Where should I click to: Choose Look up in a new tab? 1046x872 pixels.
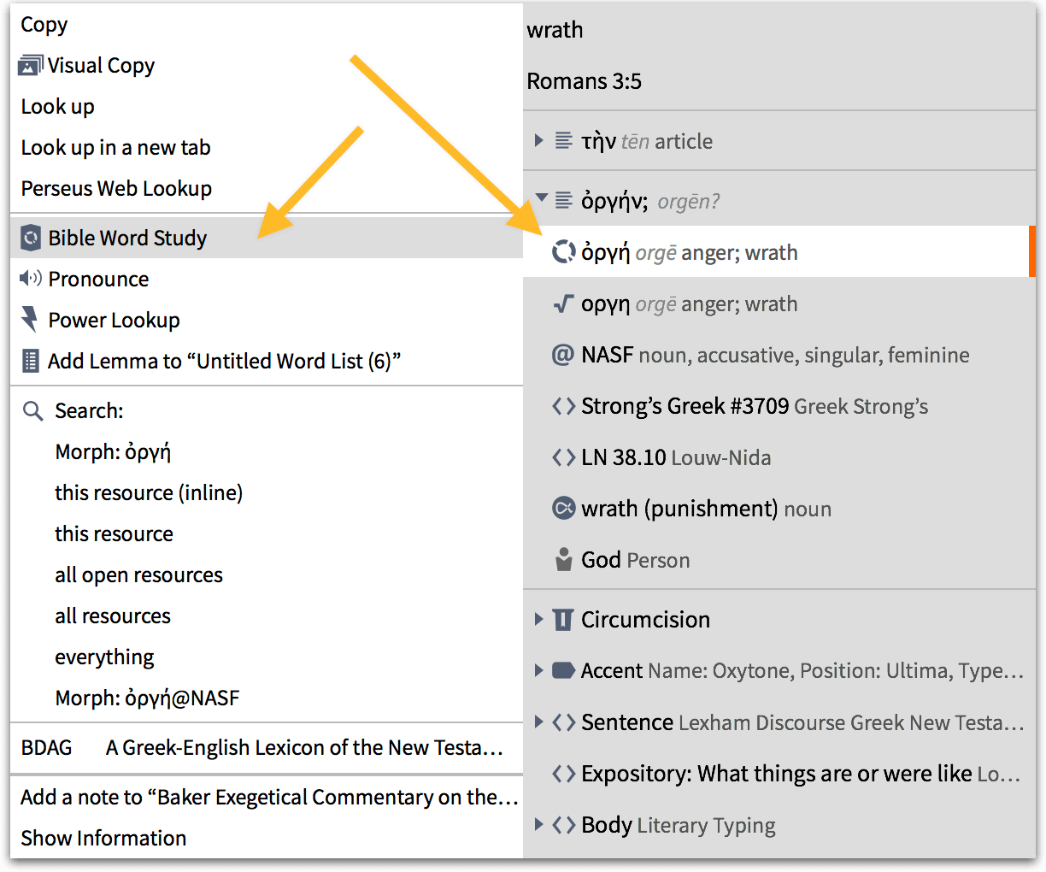click(115, 148)
